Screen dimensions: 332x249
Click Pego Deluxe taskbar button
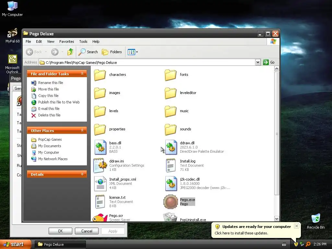[x=60, y=244]
